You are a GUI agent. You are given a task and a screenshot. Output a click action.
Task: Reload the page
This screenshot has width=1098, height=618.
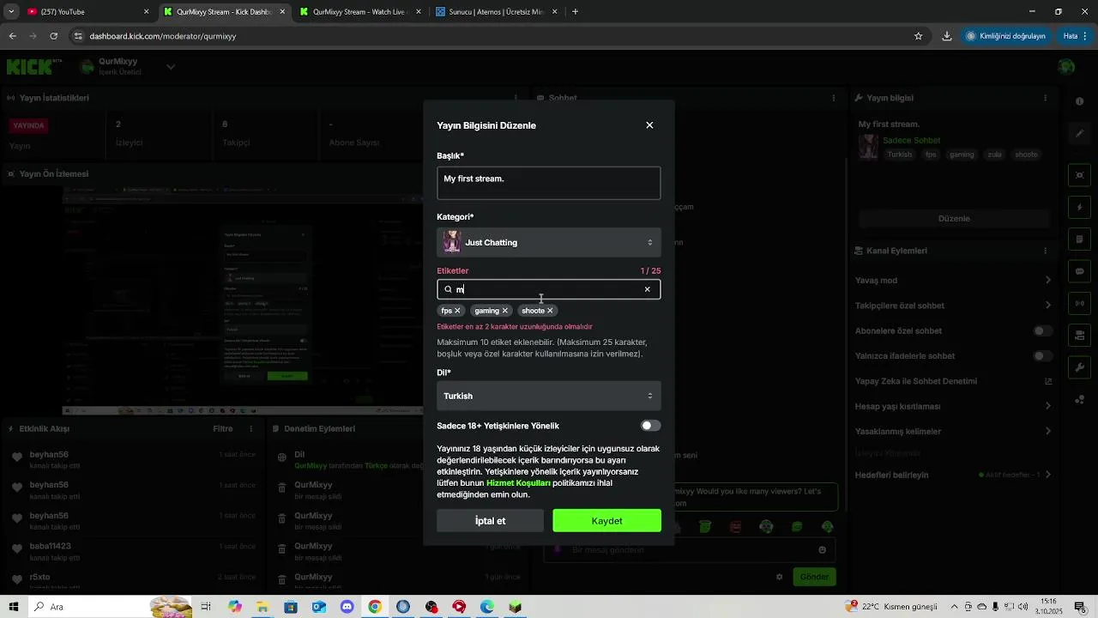point(54,36)
